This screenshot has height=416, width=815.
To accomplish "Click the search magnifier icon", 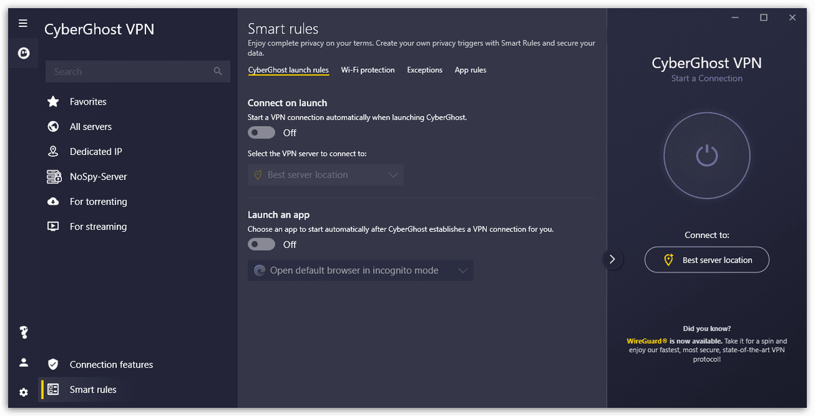I will (217, 71).
